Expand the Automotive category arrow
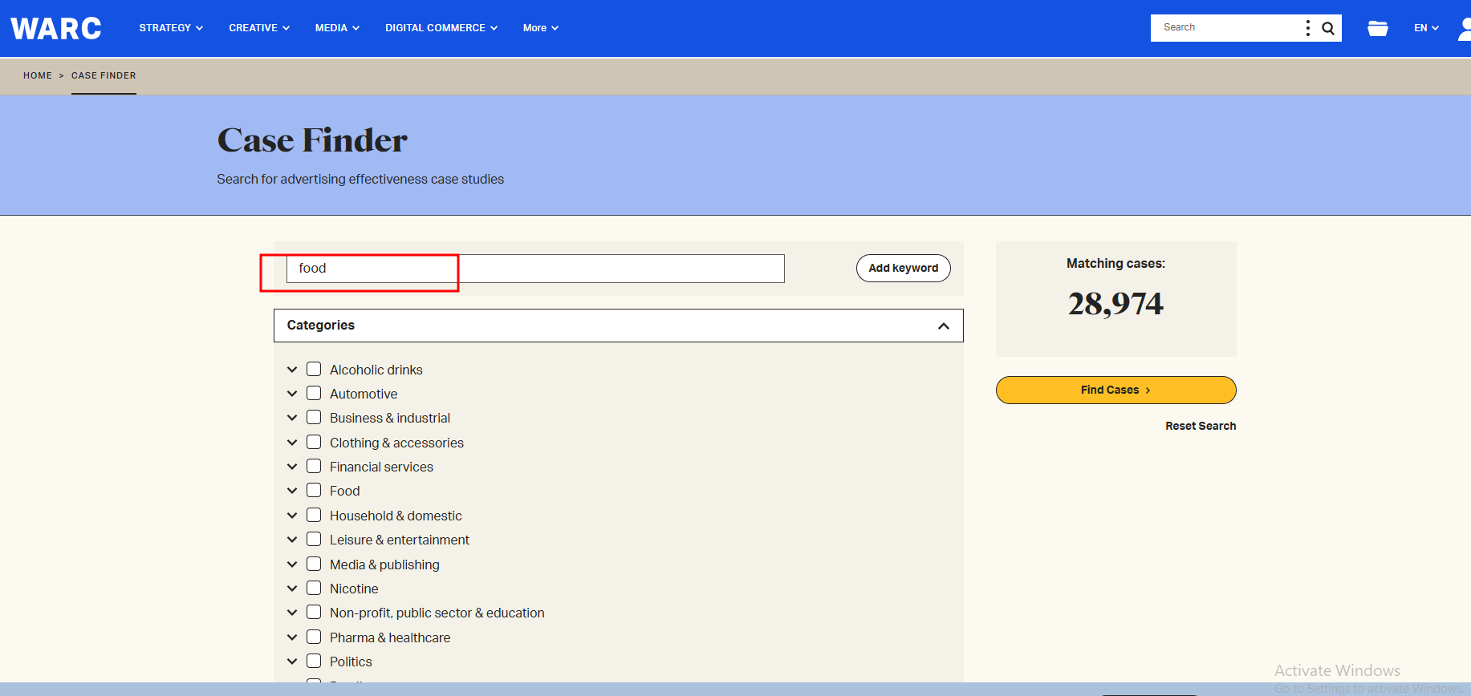Screen dimensions: 1471x696 point(292,394)
